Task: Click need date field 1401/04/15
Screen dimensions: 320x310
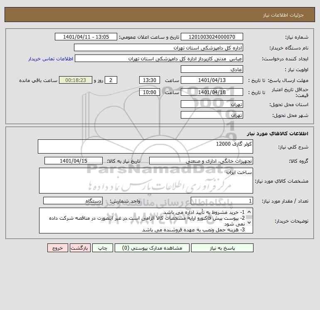Action: pos(74,161)
